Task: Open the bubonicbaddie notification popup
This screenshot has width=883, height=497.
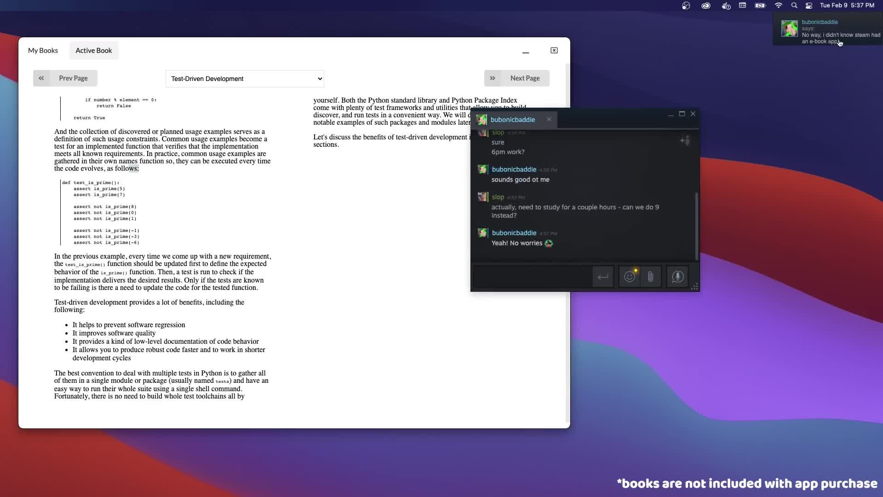Action: click(x=828, y=32)
